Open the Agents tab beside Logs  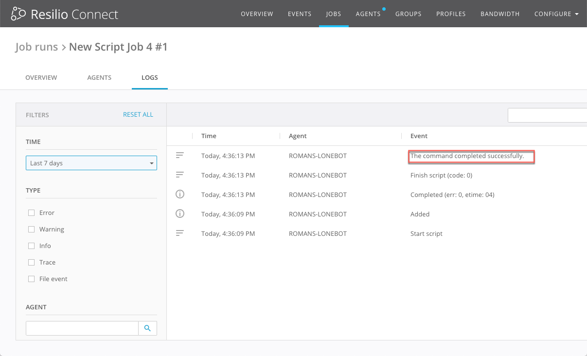tap(99, 77)
